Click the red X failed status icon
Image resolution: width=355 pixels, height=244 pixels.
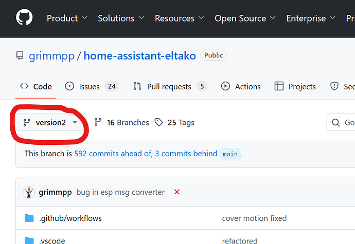tap(177, 192)
